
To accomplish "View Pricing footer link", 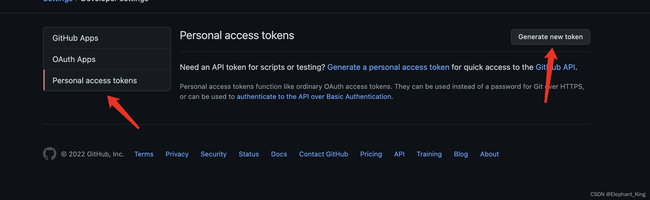I will tap(371, 154).
